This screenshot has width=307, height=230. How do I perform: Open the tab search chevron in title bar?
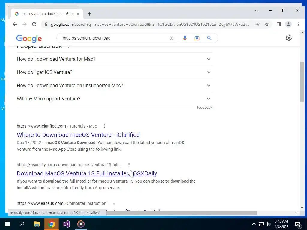point(256,10)
